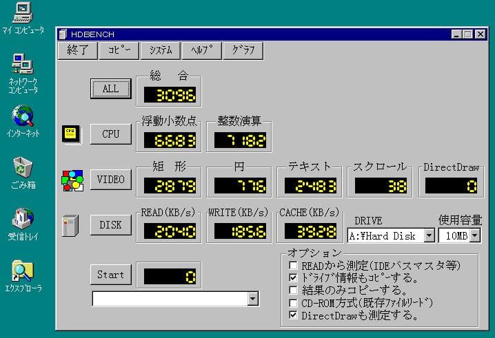The height and width of the screenshot is (338, 495).
Task: Enable READから測定 (IDEバスマスタ等) checkbox
Action: (293, 266)
